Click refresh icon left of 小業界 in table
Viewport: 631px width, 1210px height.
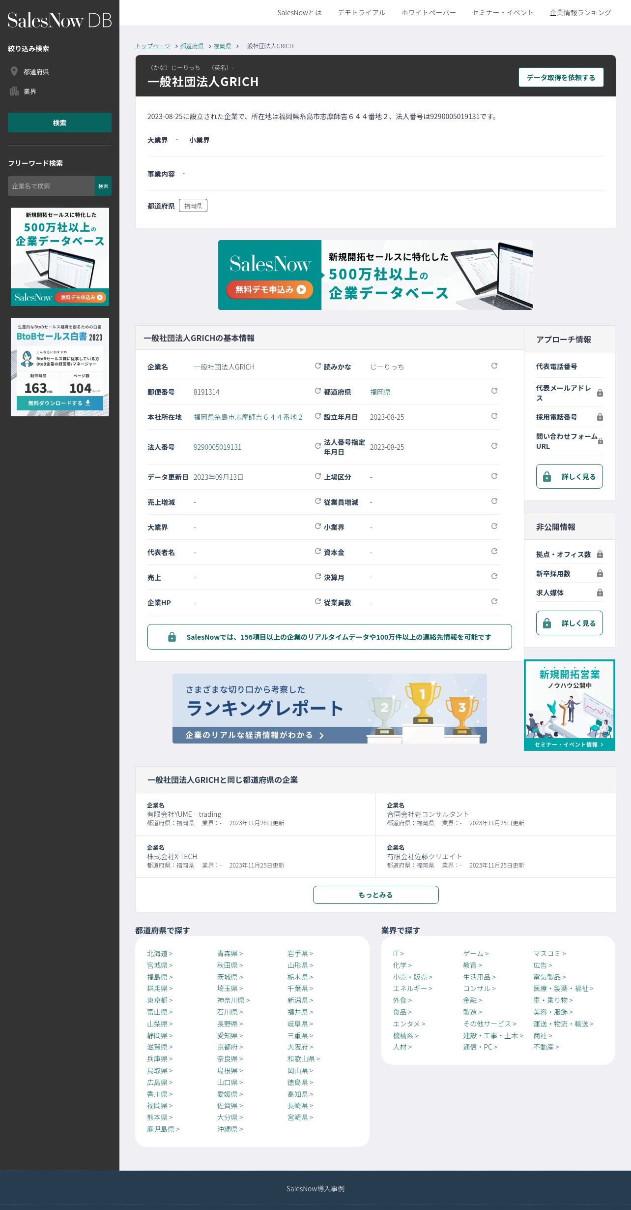318,526
